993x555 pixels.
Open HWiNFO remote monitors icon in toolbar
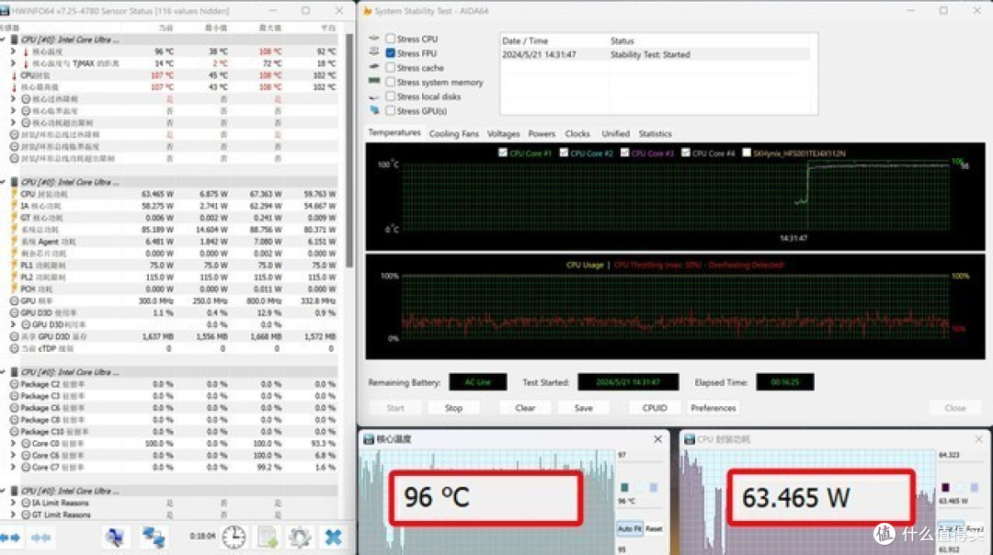click(x=115, y=537)
